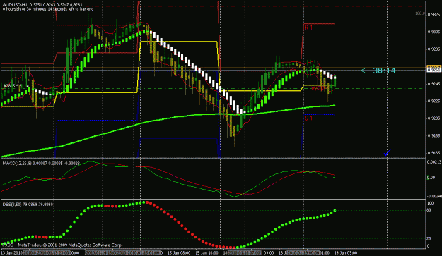Screen dimensions: 442x256
Task: Click the AUDUSD,H1 chart title text
Action: (x=15, y=5)
